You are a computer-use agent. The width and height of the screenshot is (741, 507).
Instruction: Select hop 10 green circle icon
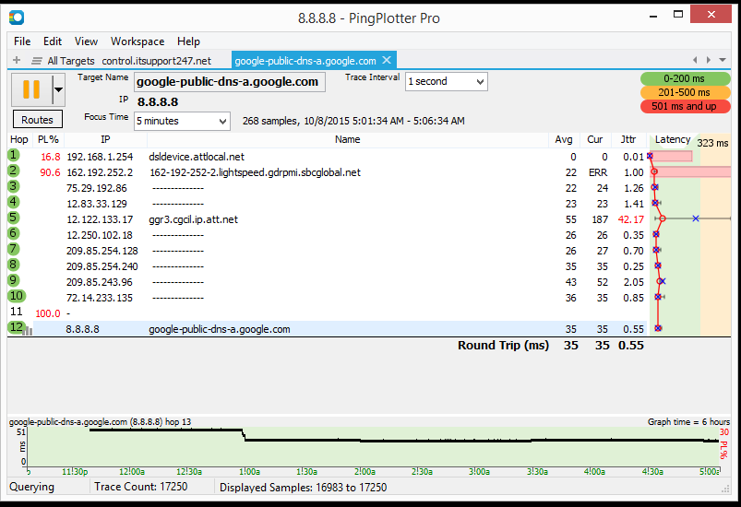17,296
